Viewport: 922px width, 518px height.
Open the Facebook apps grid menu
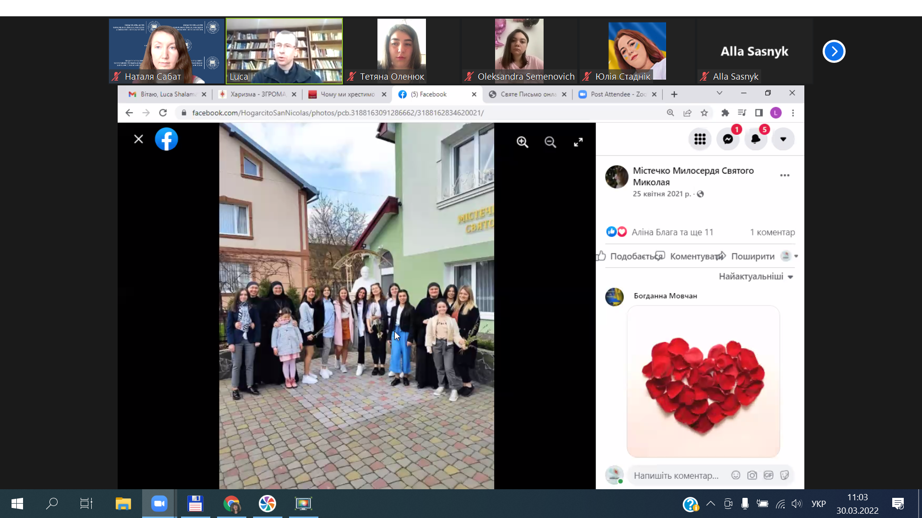[x=700, y=139]
